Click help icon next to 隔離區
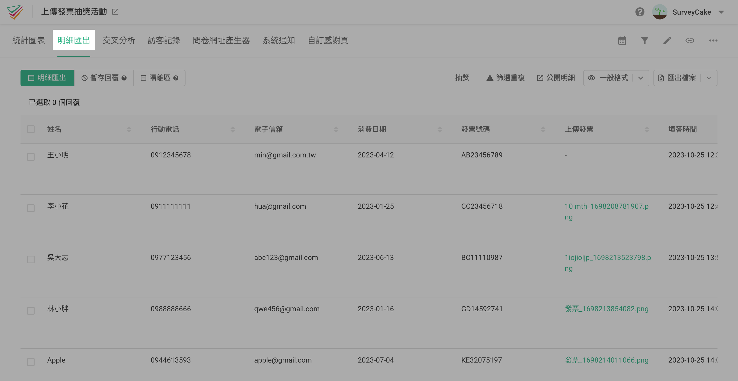Viewport: 738px width, 381px height. (176, 78)
